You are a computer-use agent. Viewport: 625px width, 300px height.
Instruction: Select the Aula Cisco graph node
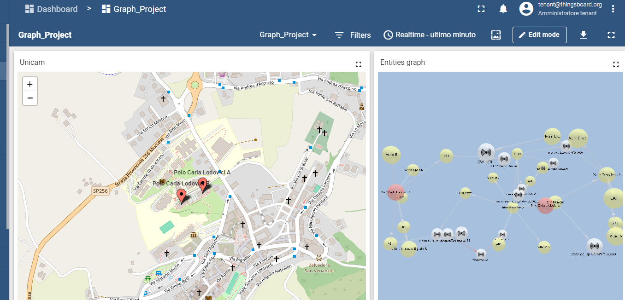coord(578,138)
